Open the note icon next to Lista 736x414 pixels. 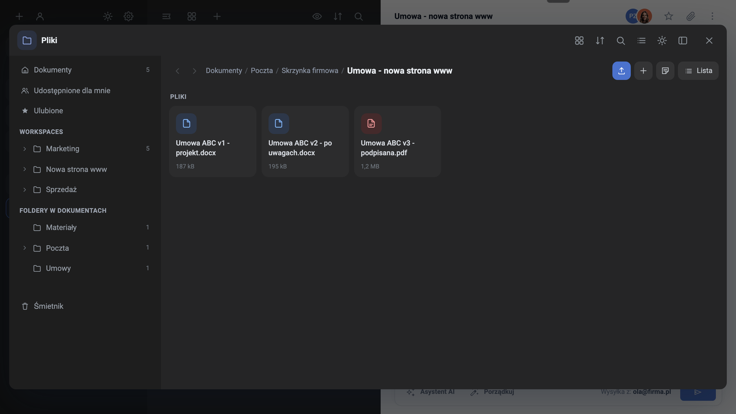(665, 71)
